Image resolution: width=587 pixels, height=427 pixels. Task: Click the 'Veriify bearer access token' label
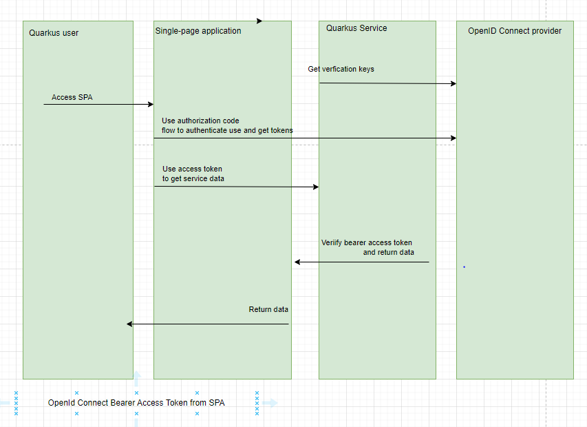tap(367, 247)
